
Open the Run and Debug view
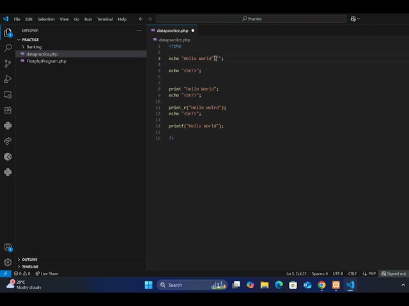[8, 79]
